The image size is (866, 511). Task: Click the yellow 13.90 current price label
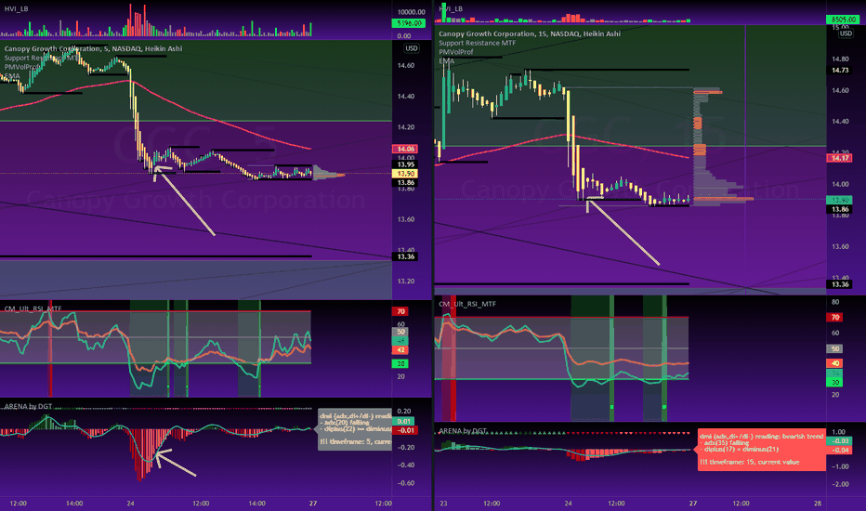[x=406, y=174]
